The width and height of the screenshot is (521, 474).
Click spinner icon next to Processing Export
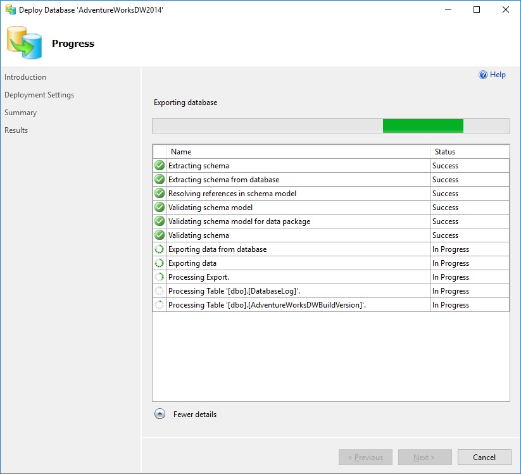click(160, 277)
